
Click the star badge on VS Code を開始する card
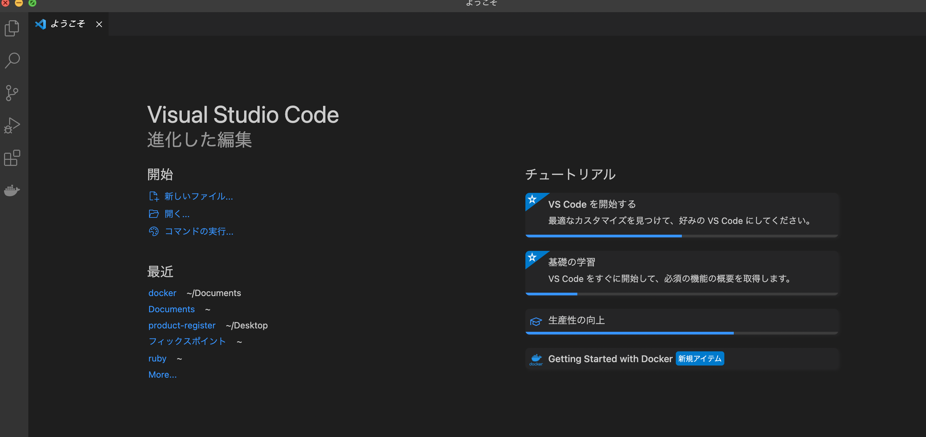click(532, 199)
